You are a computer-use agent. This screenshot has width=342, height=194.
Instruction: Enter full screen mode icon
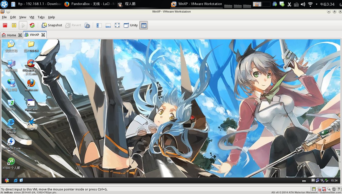(117, 25)
